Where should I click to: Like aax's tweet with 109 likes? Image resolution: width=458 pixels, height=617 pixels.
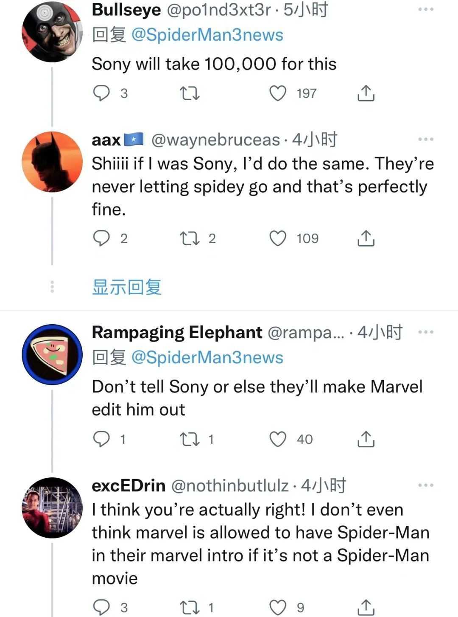(278, 238)
